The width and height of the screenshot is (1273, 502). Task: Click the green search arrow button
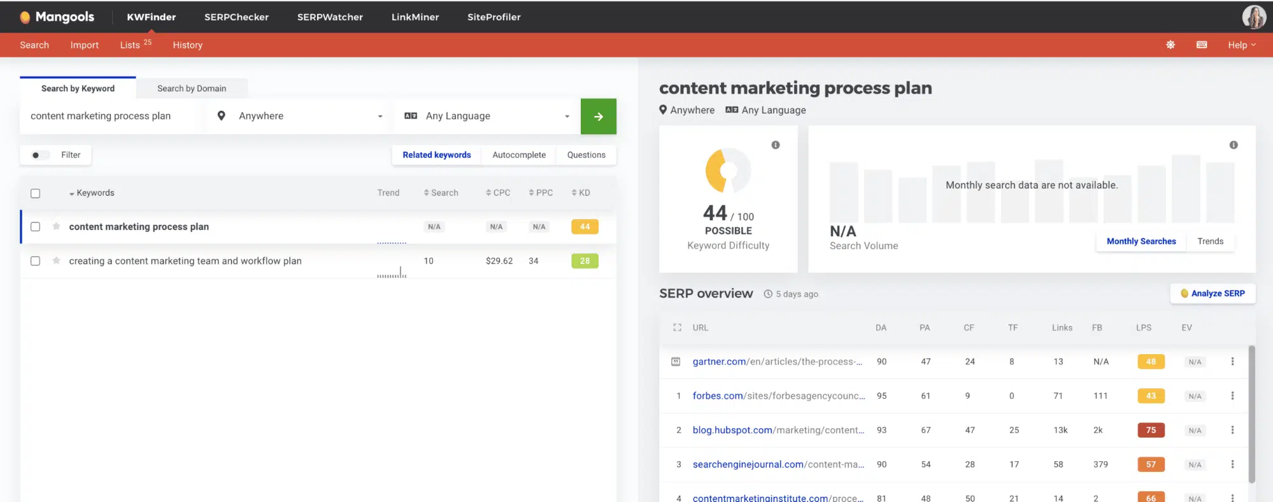pyautogui.click(x=599, y=117)
